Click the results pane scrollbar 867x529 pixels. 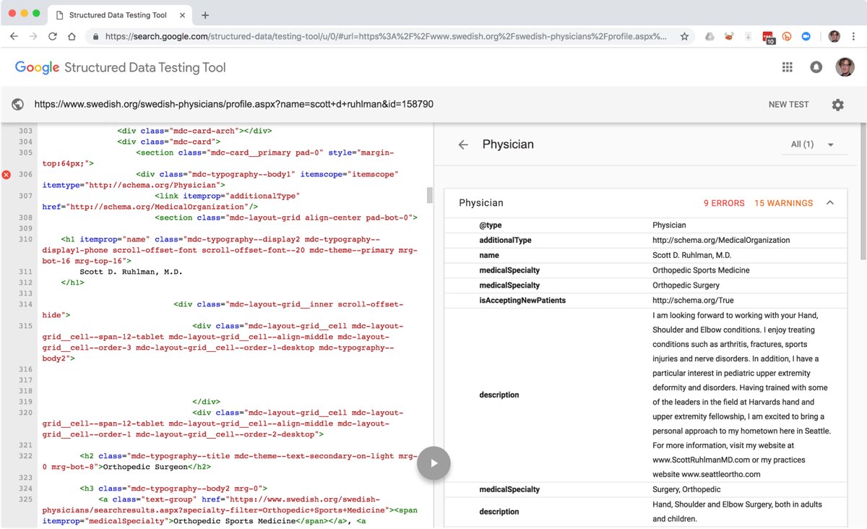point(863,192)
